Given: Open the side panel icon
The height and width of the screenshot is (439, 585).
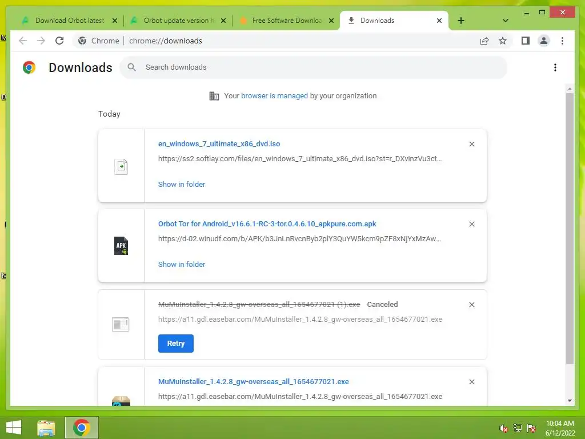Looking at the screenshot, I should (x=526, y=41).
